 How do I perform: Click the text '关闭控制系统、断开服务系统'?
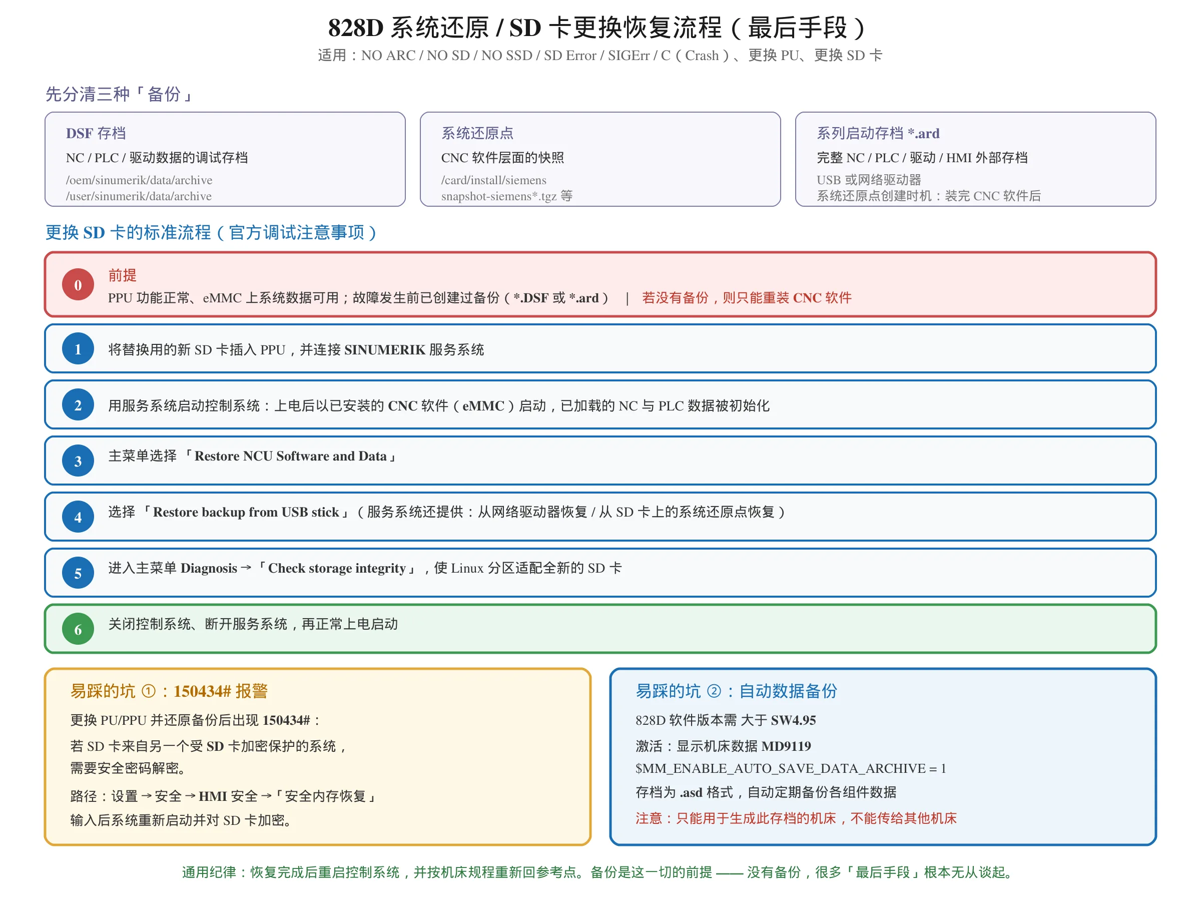[x=198, y=624]
